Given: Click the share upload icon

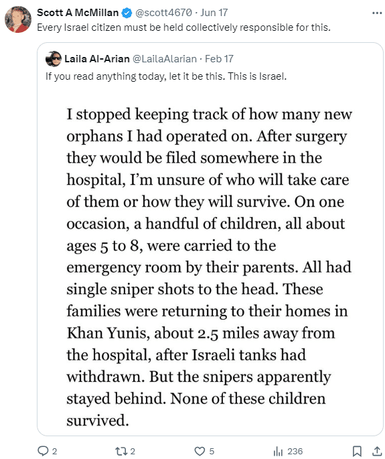Looking at the screenshot, I should coord(378,451).
